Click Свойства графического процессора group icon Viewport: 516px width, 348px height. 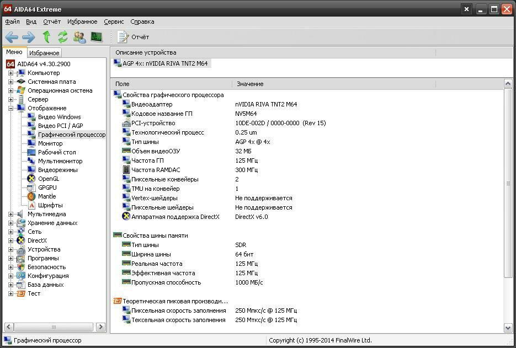coord(118,95)
